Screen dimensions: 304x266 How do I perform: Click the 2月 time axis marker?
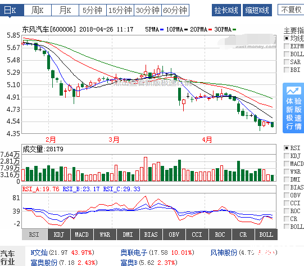pos(51,139)
